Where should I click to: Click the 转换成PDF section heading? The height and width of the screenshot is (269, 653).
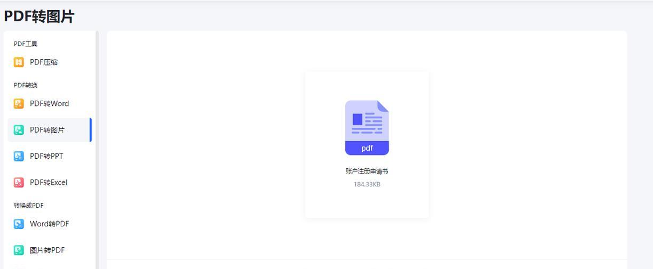29,206
